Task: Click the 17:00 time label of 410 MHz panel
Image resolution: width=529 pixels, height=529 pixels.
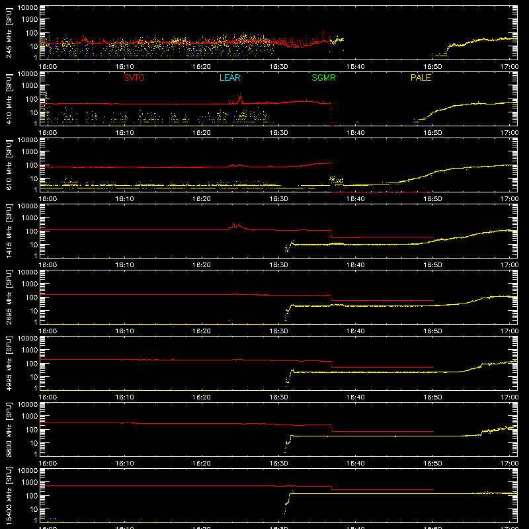Action: (509, 133)
